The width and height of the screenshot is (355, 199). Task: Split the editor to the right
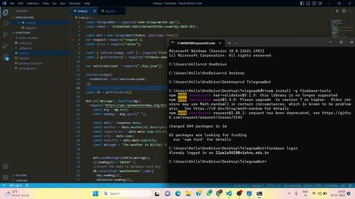pos(344,11)
